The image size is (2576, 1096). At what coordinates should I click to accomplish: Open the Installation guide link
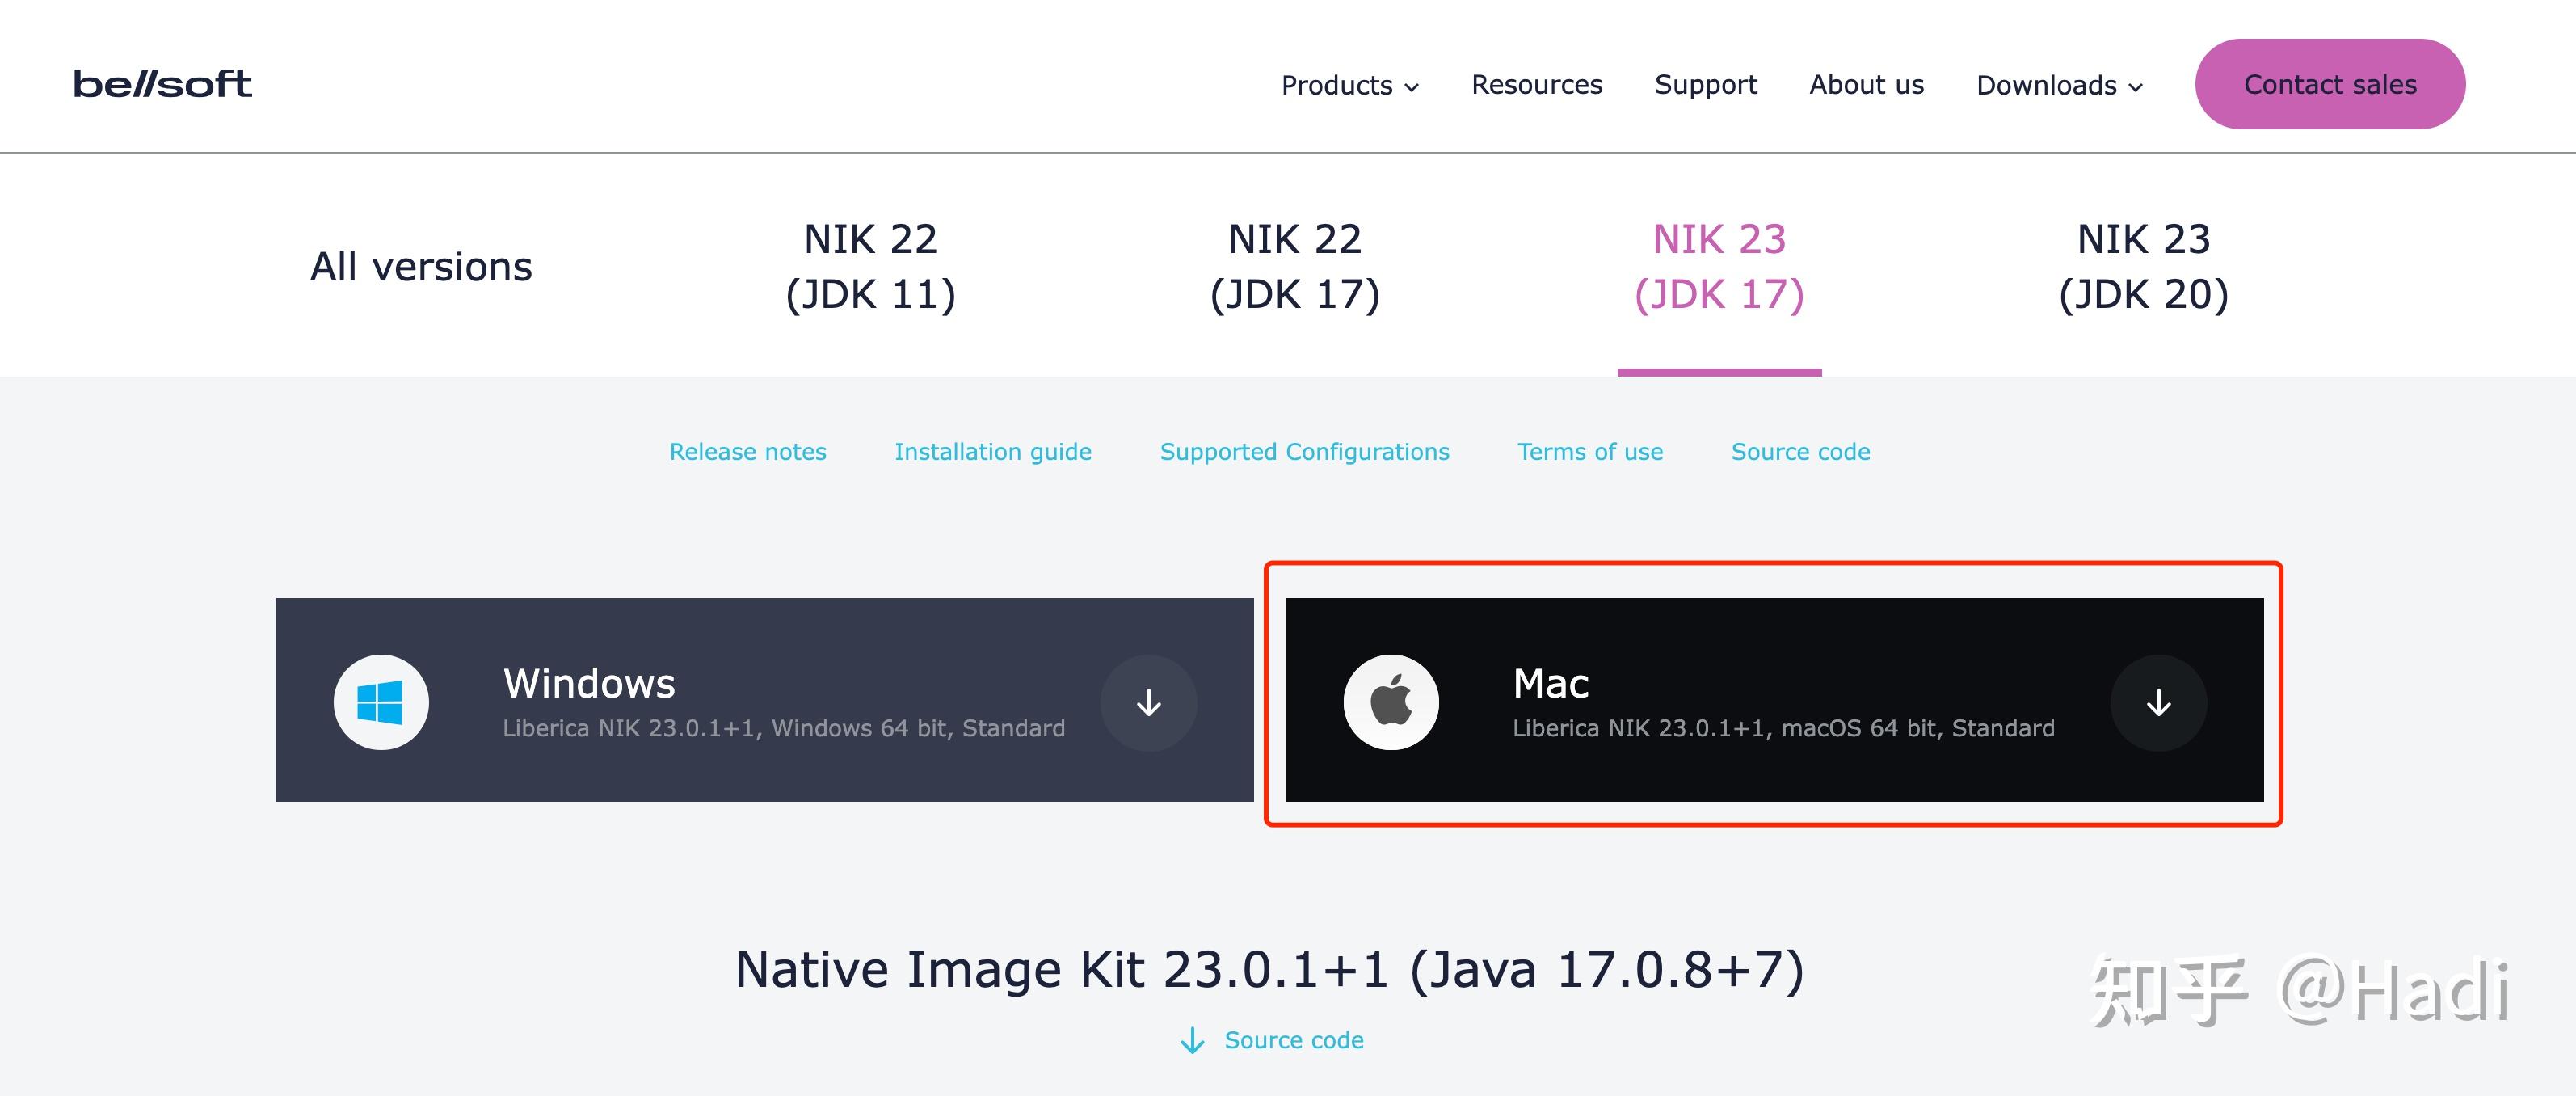(x=992, y=452)
